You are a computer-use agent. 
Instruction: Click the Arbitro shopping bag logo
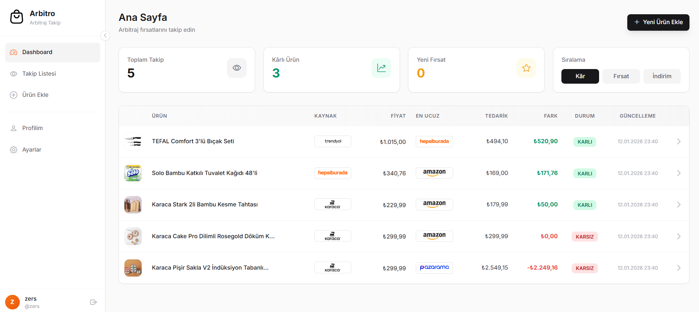16,17
